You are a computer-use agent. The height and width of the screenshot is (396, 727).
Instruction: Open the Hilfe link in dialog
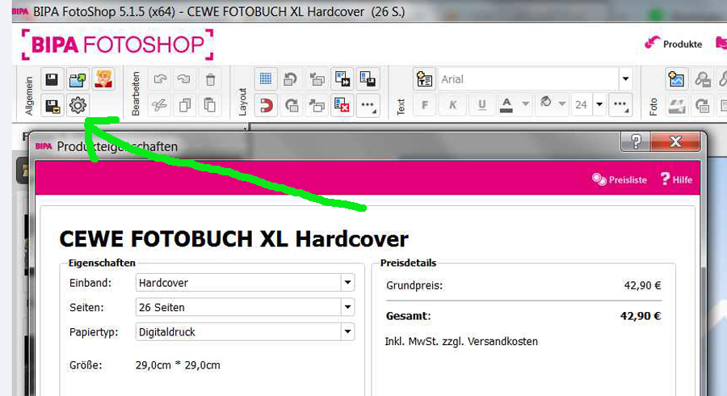pyautogui.click(x=676, y=179)
